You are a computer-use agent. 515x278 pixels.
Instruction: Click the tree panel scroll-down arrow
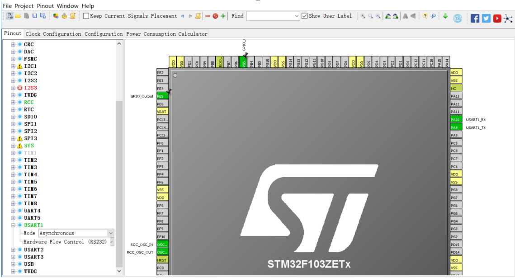click(119, 271)
